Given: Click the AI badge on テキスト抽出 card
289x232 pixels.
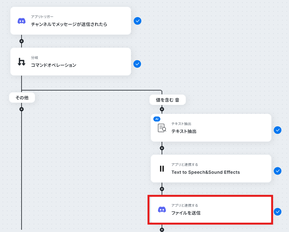Looking at the screenshot, I should (157, 119).
